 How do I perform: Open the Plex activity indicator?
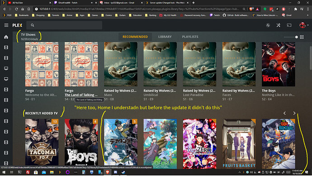pyautogui.click(x=268, y=25)
